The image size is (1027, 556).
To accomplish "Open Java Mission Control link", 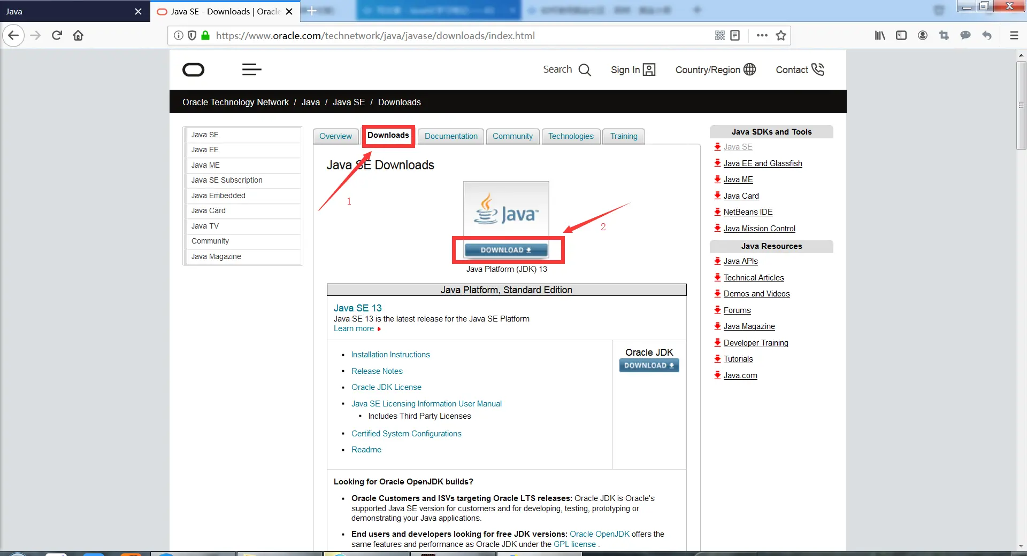I will [x=759, y=229].
